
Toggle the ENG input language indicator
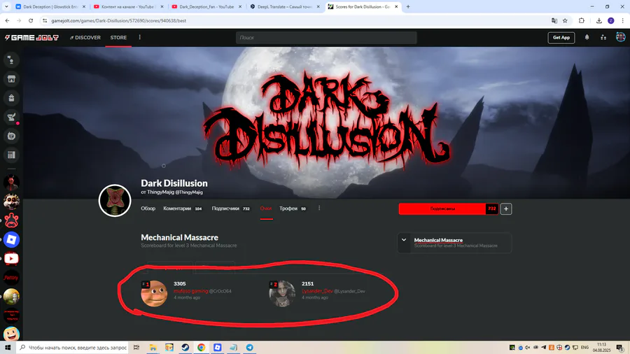[x=585, y=347]
